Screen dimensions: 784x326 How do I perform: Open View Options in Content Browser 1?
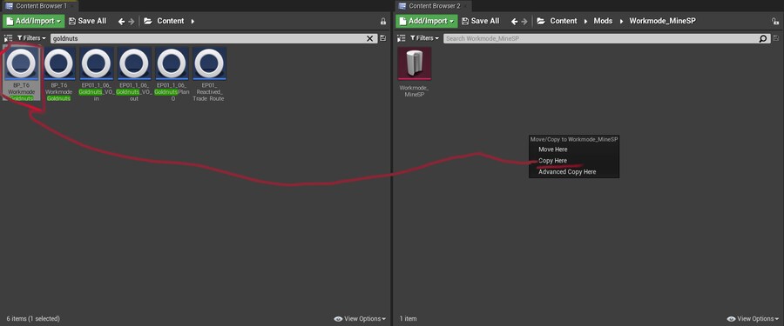tap(360, 318)
